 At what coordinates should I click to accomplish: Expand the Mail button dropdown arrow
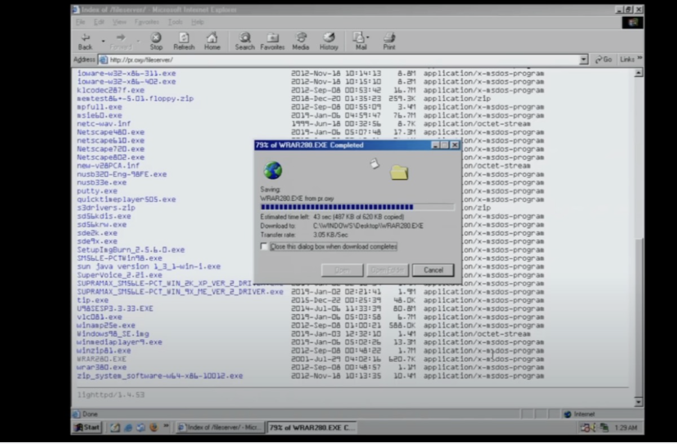(x=368, y=37)
